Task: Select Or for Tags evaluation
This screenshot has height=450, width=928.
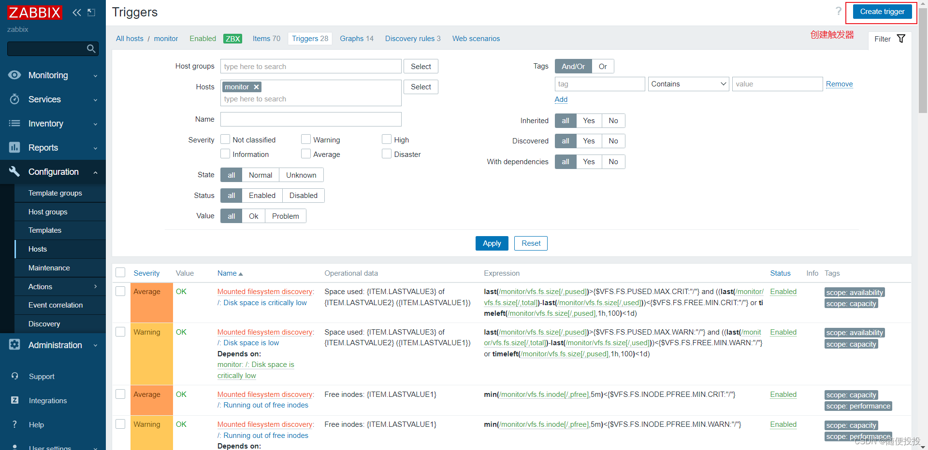Action: coord(603,67)
